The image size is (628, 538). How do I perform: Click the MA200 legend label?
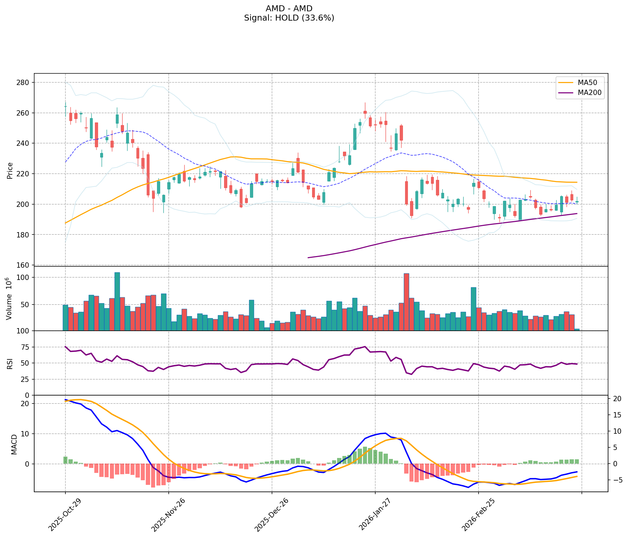589,93
